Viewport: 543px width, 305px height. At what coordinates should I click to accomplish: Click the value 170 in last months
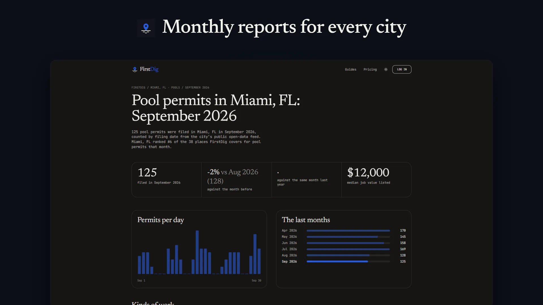pyautogui.click(x=403, y=230)
